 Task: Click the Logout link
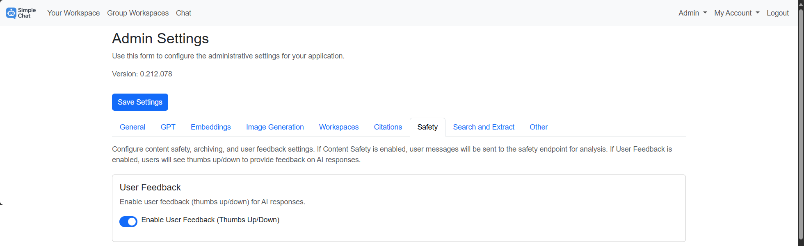point(777,13)
